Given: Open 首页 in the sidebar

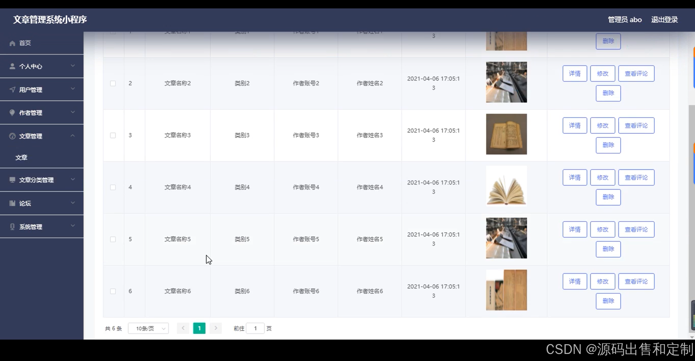Looking at the screenshot, I should pyautogui.click(x=42, y=43).
